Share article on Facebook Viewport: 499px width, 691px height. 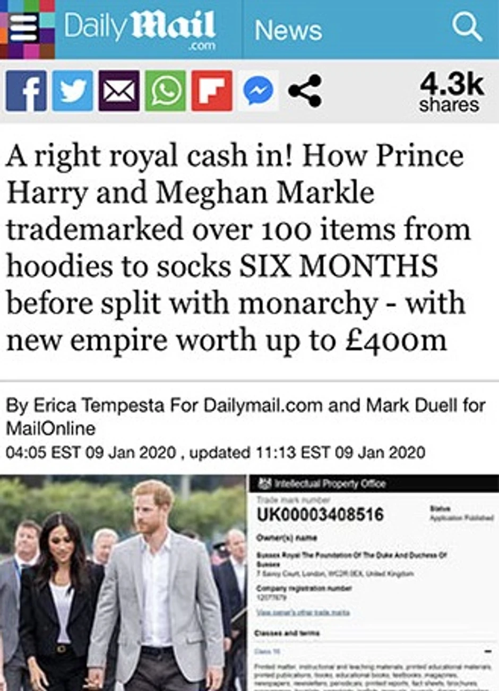pos(26,91)
